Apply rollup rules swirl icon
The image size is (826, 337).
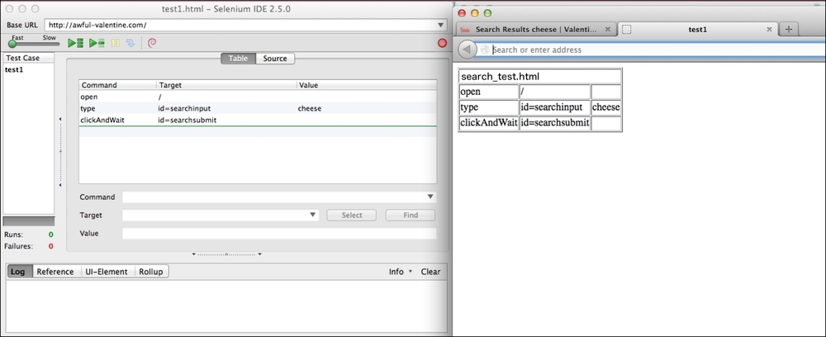(x=152, y=43)
